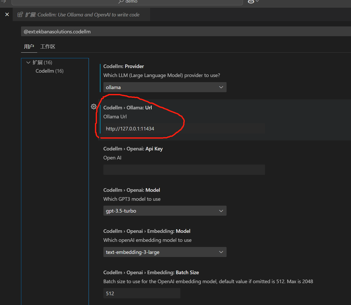
Task: Collapse the 扩展 (16) tree chevron
Action: 28,62
